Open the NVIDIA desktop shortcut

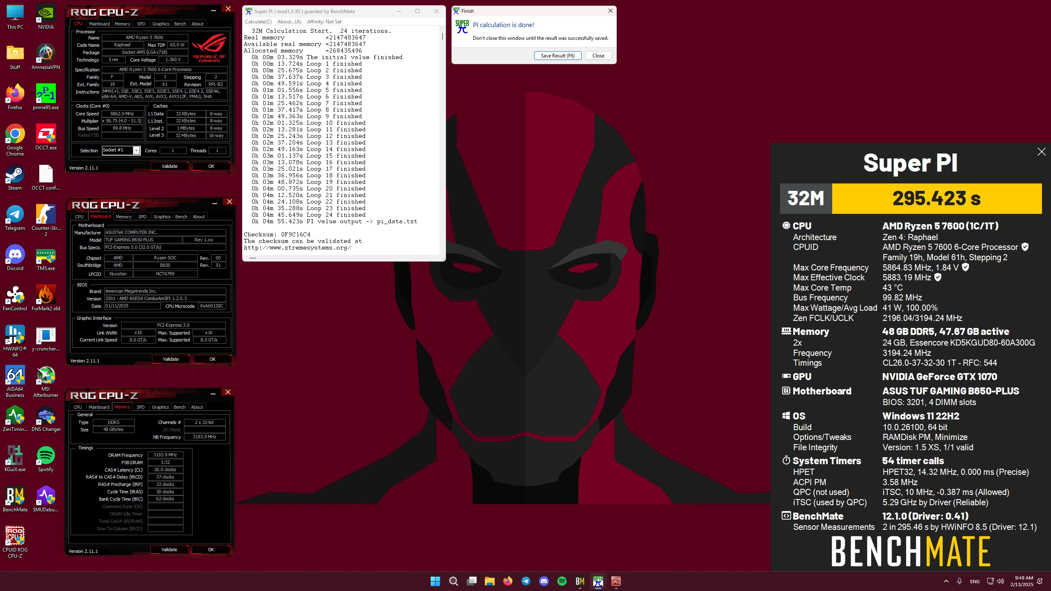click(x=46, y=17)
